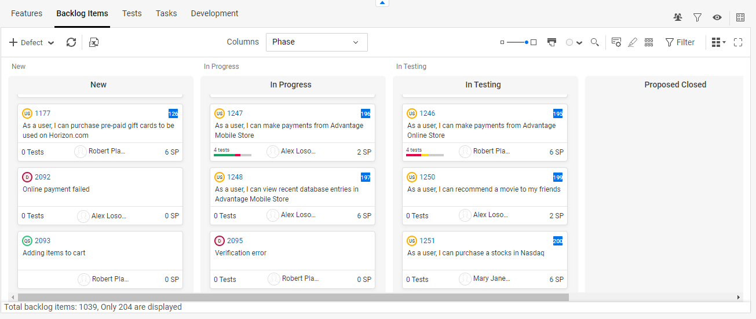
Task: Open the board view type dropdown
Action: pyautogui.click(x=718, y=42)
